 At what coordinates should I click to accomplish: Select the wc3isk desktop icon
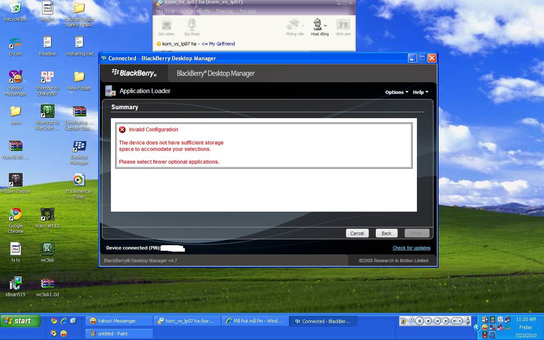click(x=47, y=252)
